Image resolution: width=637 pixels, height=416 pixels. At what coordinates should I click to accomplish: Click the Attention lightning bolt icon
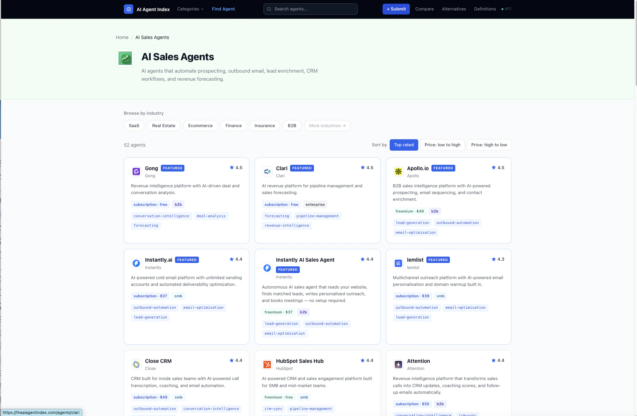pos(398,364)
